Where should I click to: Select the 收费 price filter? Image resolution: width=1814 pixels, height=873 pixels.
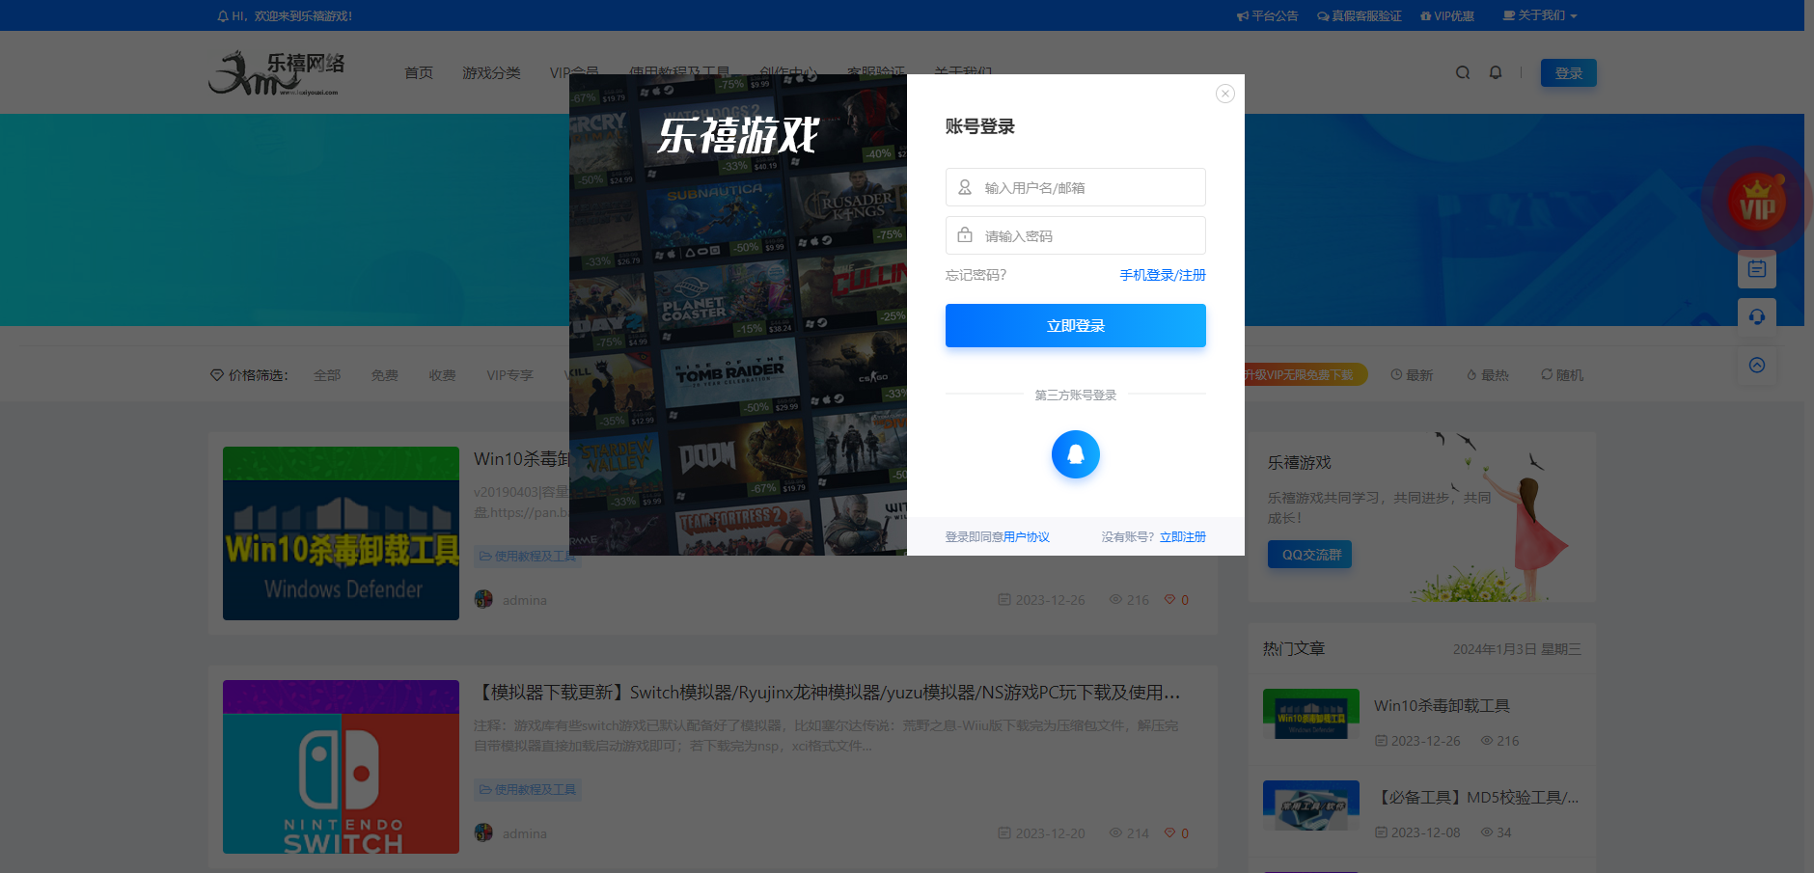(442, 375)
